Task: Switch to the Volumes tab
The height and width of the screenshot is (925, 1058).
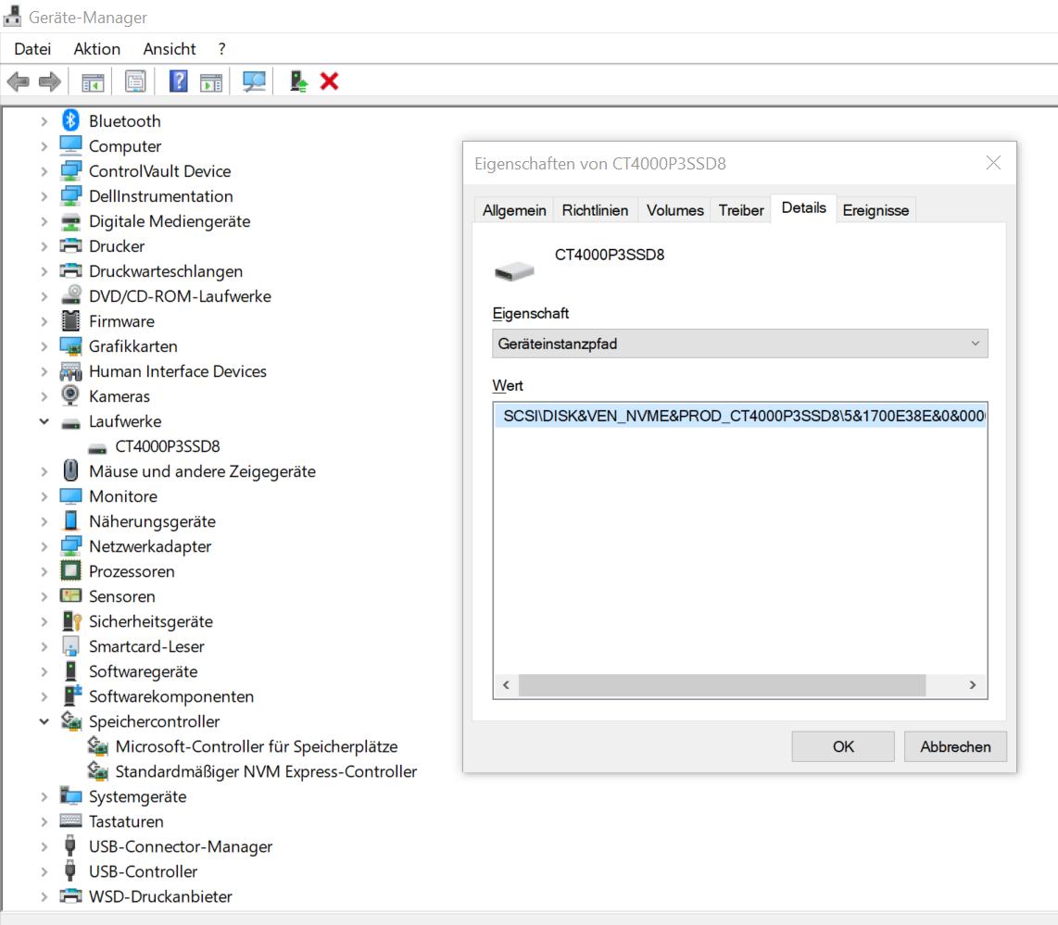Action: 674,209
